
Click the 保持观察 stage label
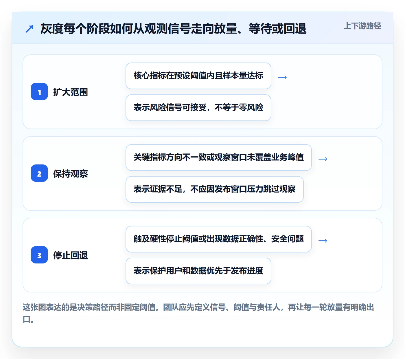71,174
